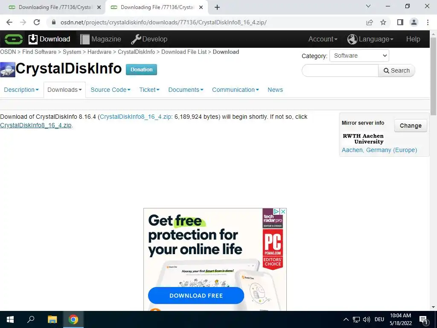Open the Magazine section
This screenshot has width=437, height=328.
click(x=101, y=39)
